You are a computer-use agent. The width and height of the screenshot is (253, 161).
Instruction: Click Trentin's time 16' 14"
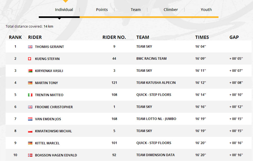coord(200,95)
